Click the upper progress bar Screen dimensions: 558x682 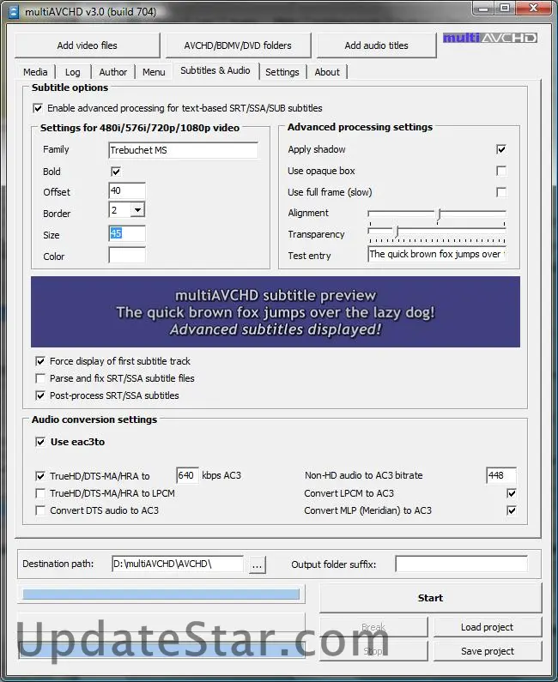pyautogui.click(x=161, y=594)
